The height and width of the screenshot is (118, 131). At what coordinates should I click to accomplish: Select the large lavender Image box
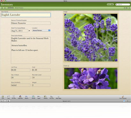coord(91,38)
